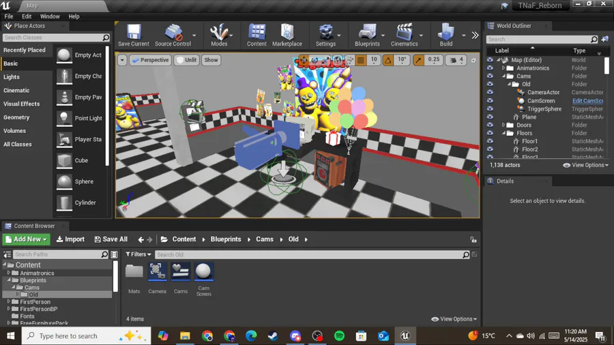Click the navigate forward arrow

[x=149, y=239]
